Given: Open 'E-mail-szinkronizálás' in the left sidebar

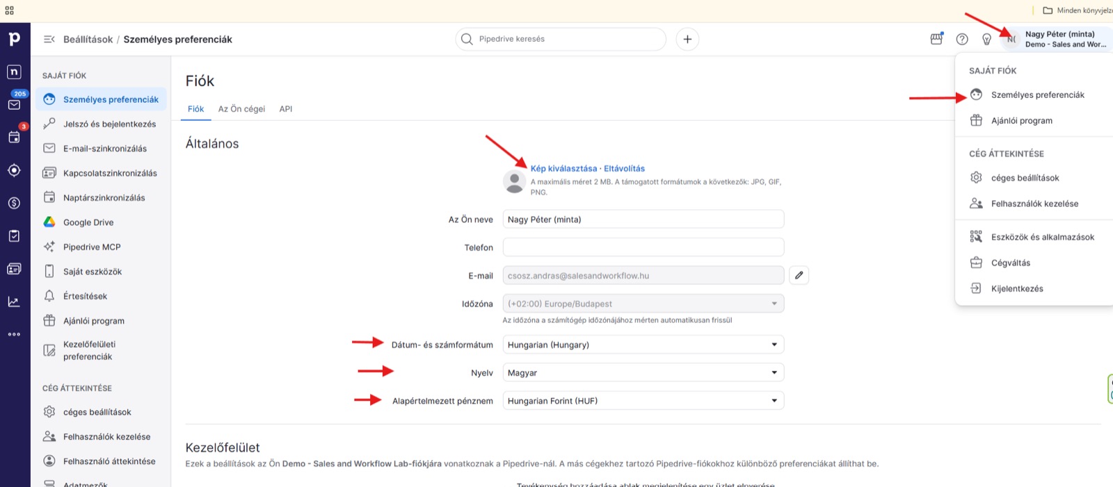Looking at the screenshot, I should click(x=101, y=149).
